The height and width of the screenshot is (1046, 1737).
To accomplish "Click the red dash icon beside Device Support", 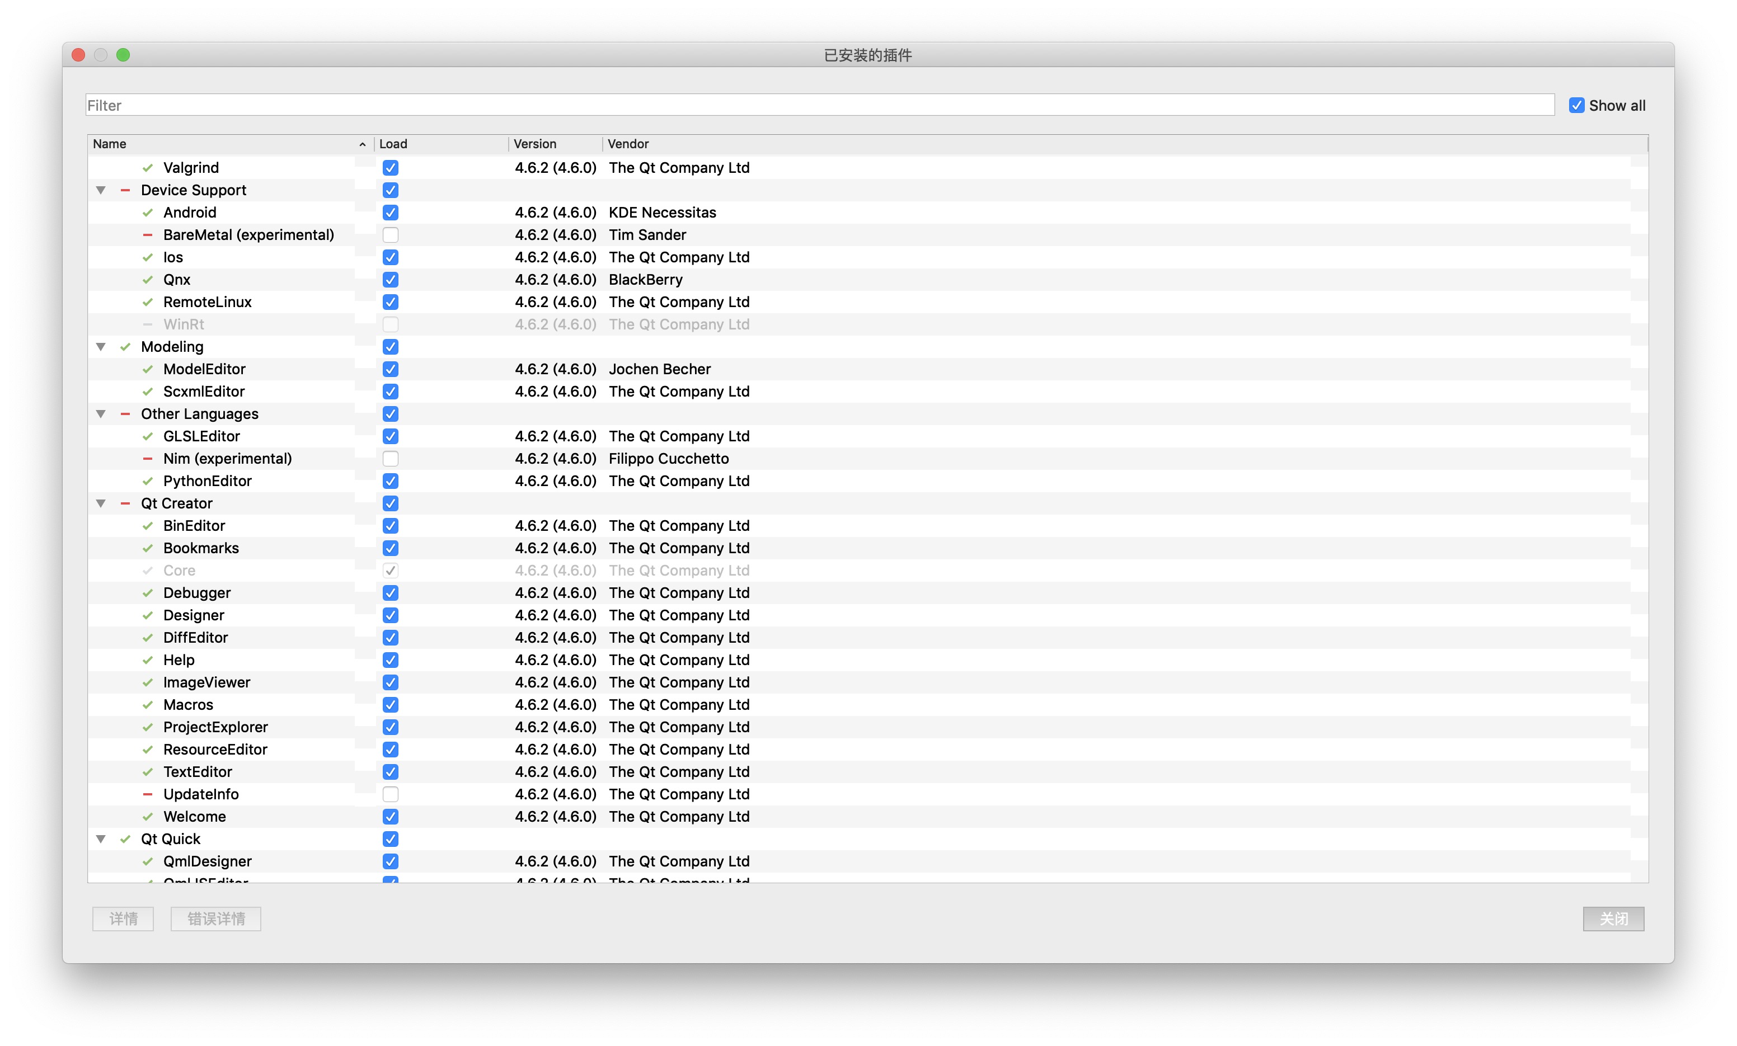I will 125,190.
